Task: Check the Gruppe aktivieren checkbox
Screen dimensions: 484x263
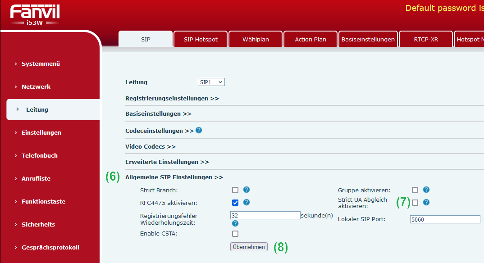Action: [x=415, y=190]
